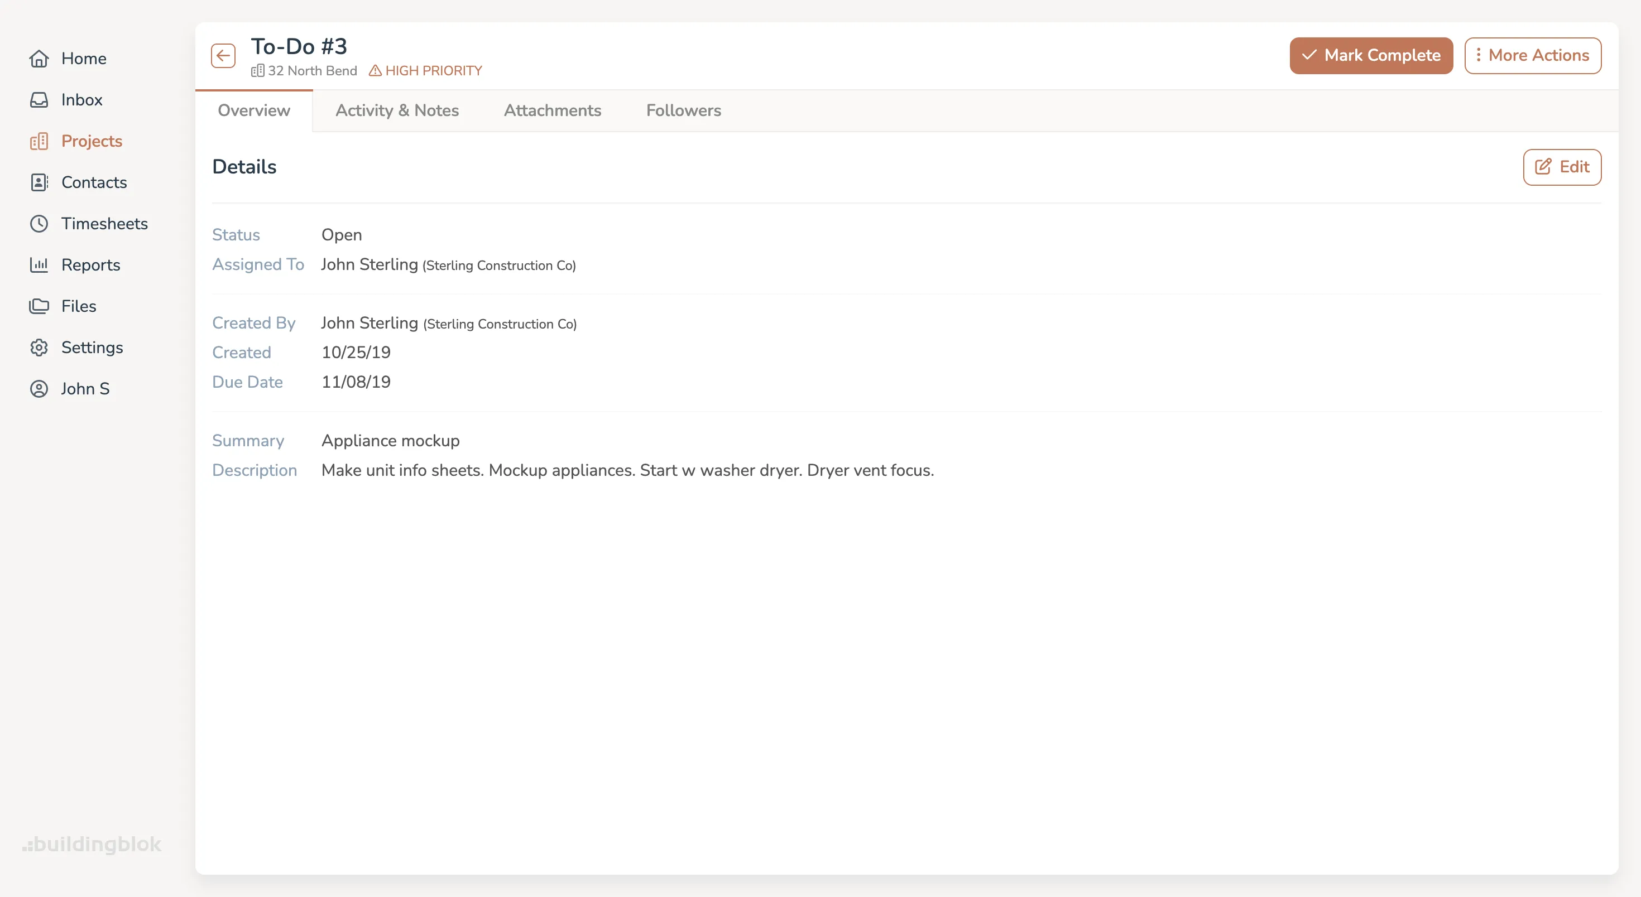Viewport: 1641px width, 897px height.
Task: Open the Attachments tab
Action: pyautogui.click(x=553, y=110)
